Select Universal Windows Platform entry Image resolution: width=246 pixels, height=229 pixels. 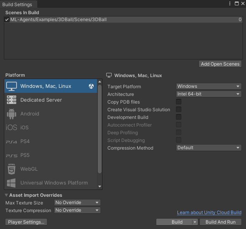click(51, 183)
